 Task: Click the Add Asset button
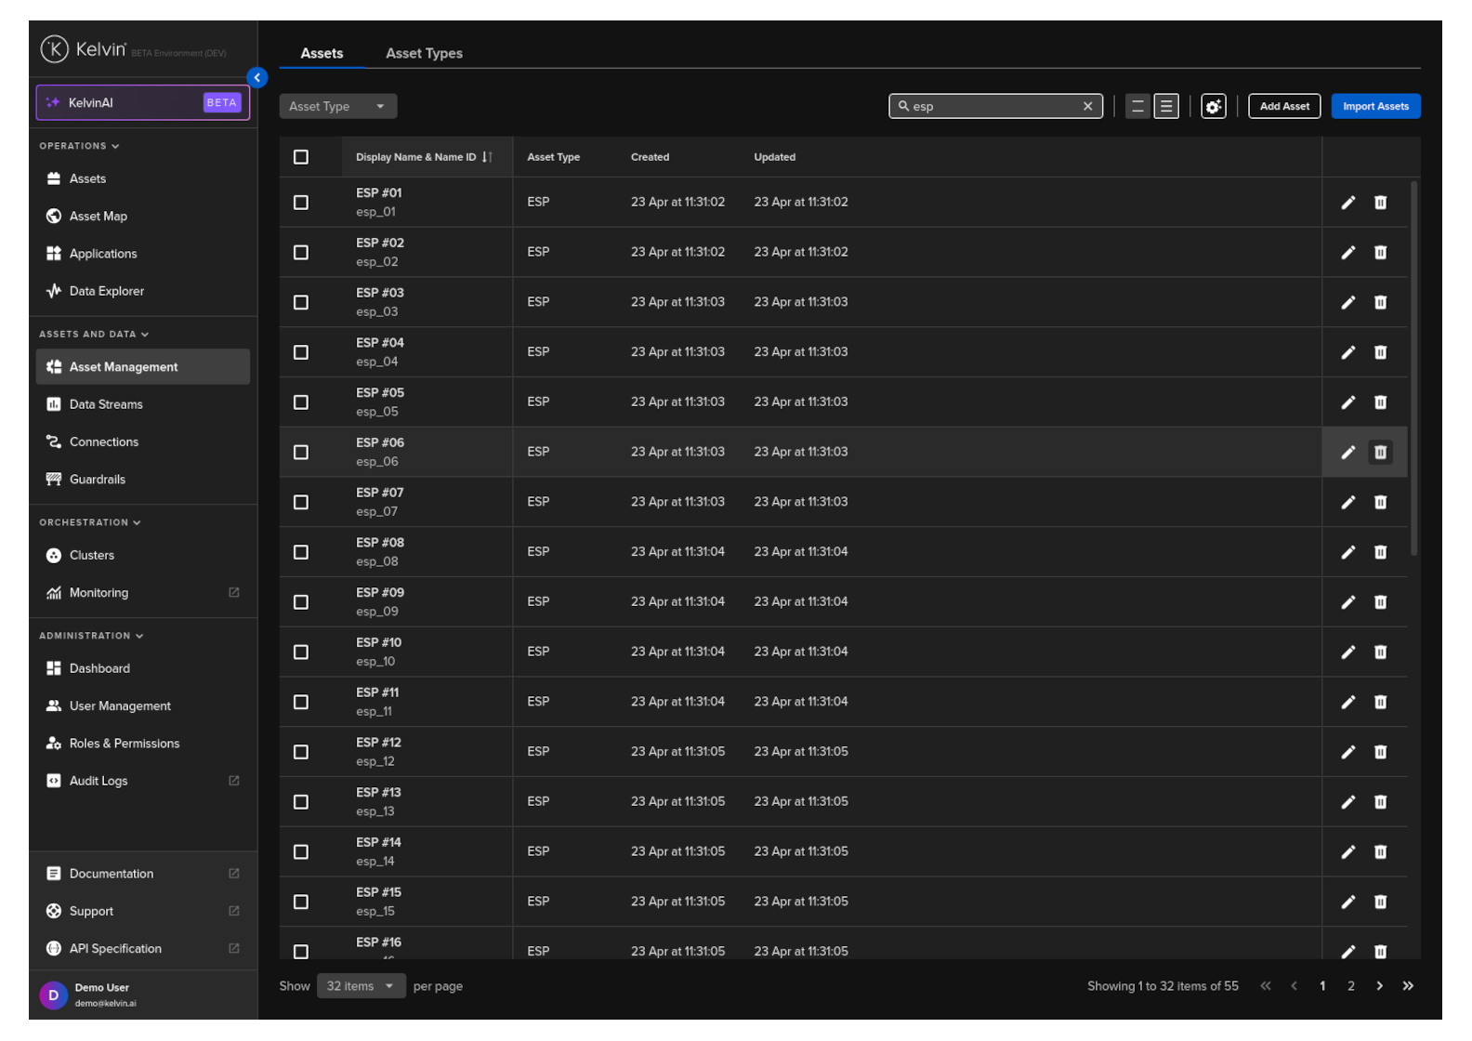1283,107
